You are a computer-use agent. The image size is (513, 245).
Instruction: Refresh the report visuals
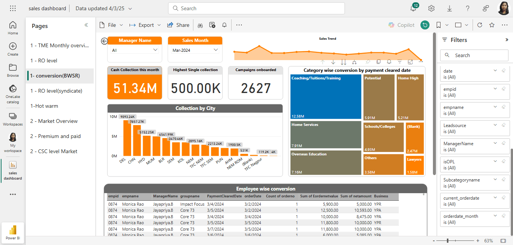480,25
